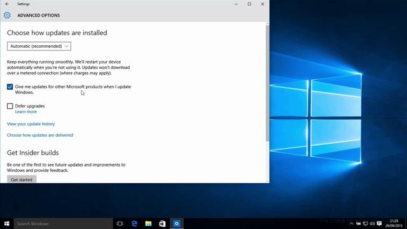Open the Store from the taskbar
The width and height of the screenshot is (407, 229).
[x=162, y=223]
